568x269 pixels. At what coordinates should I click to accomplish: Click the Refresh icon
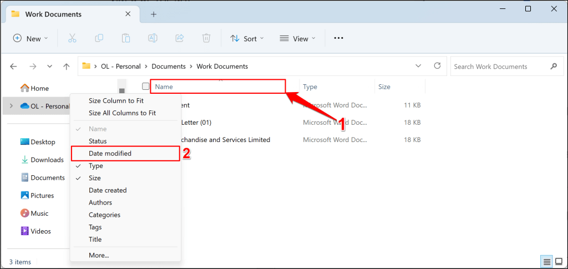pyautogui.click(x=437, y=66)
